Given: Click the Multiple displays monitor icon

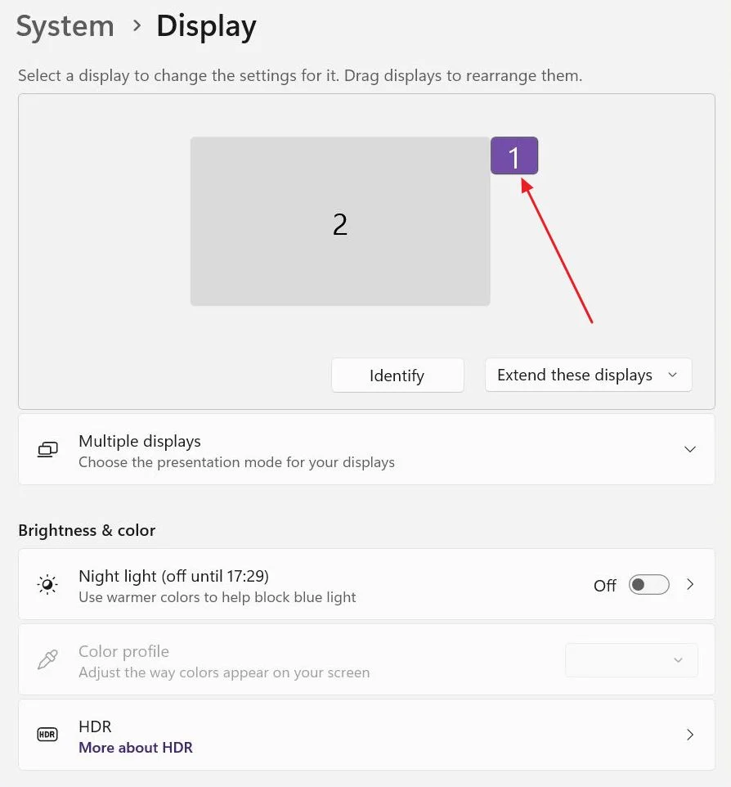Looking at the screenshot, I should pyautogui.click(x=47, y=449).
